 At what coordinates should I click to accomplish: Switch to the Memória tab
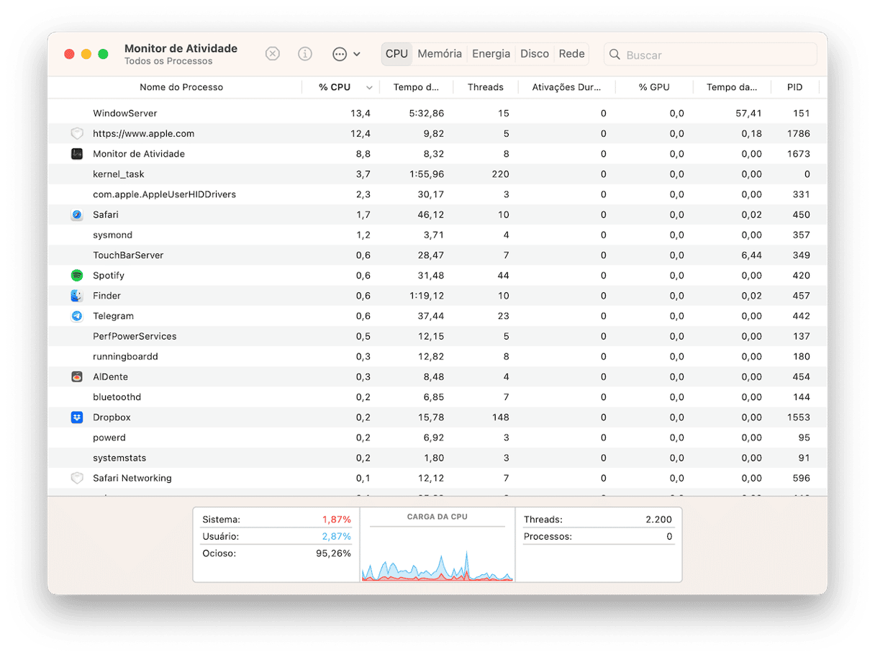coord(440,54)
